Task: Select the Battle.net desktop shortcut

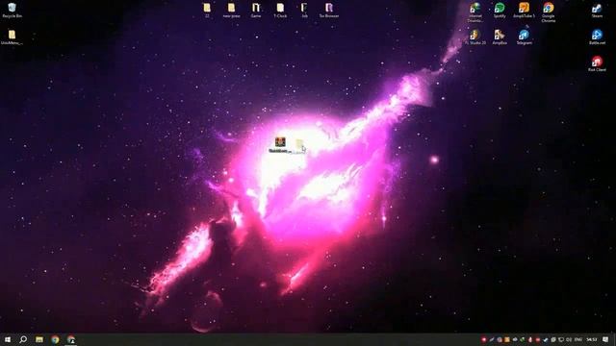Action: [597, 37]
